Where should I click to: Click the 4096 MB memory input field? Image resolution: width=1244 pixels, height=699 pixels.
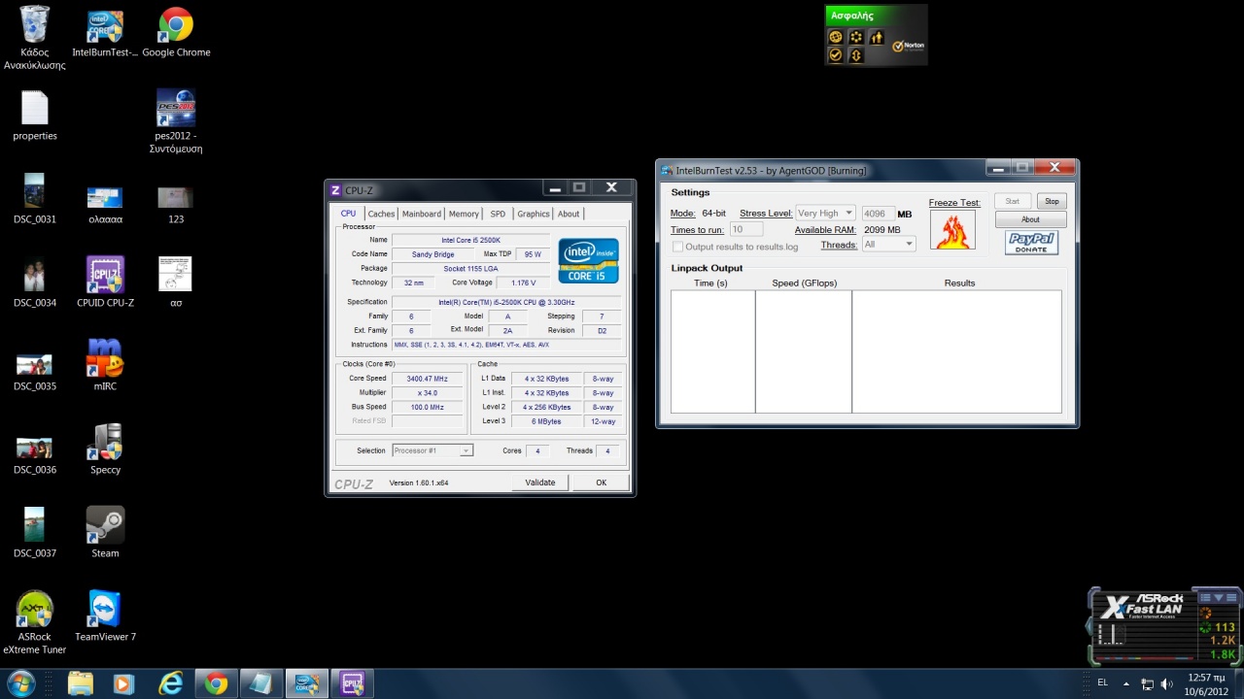pos(878,214)
